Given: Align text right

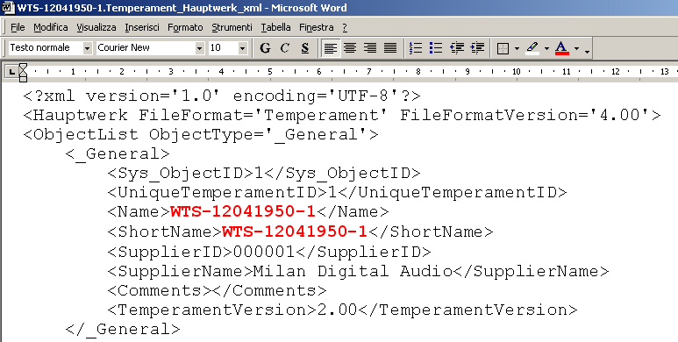Looking at the screenshot, I should 370,48.
